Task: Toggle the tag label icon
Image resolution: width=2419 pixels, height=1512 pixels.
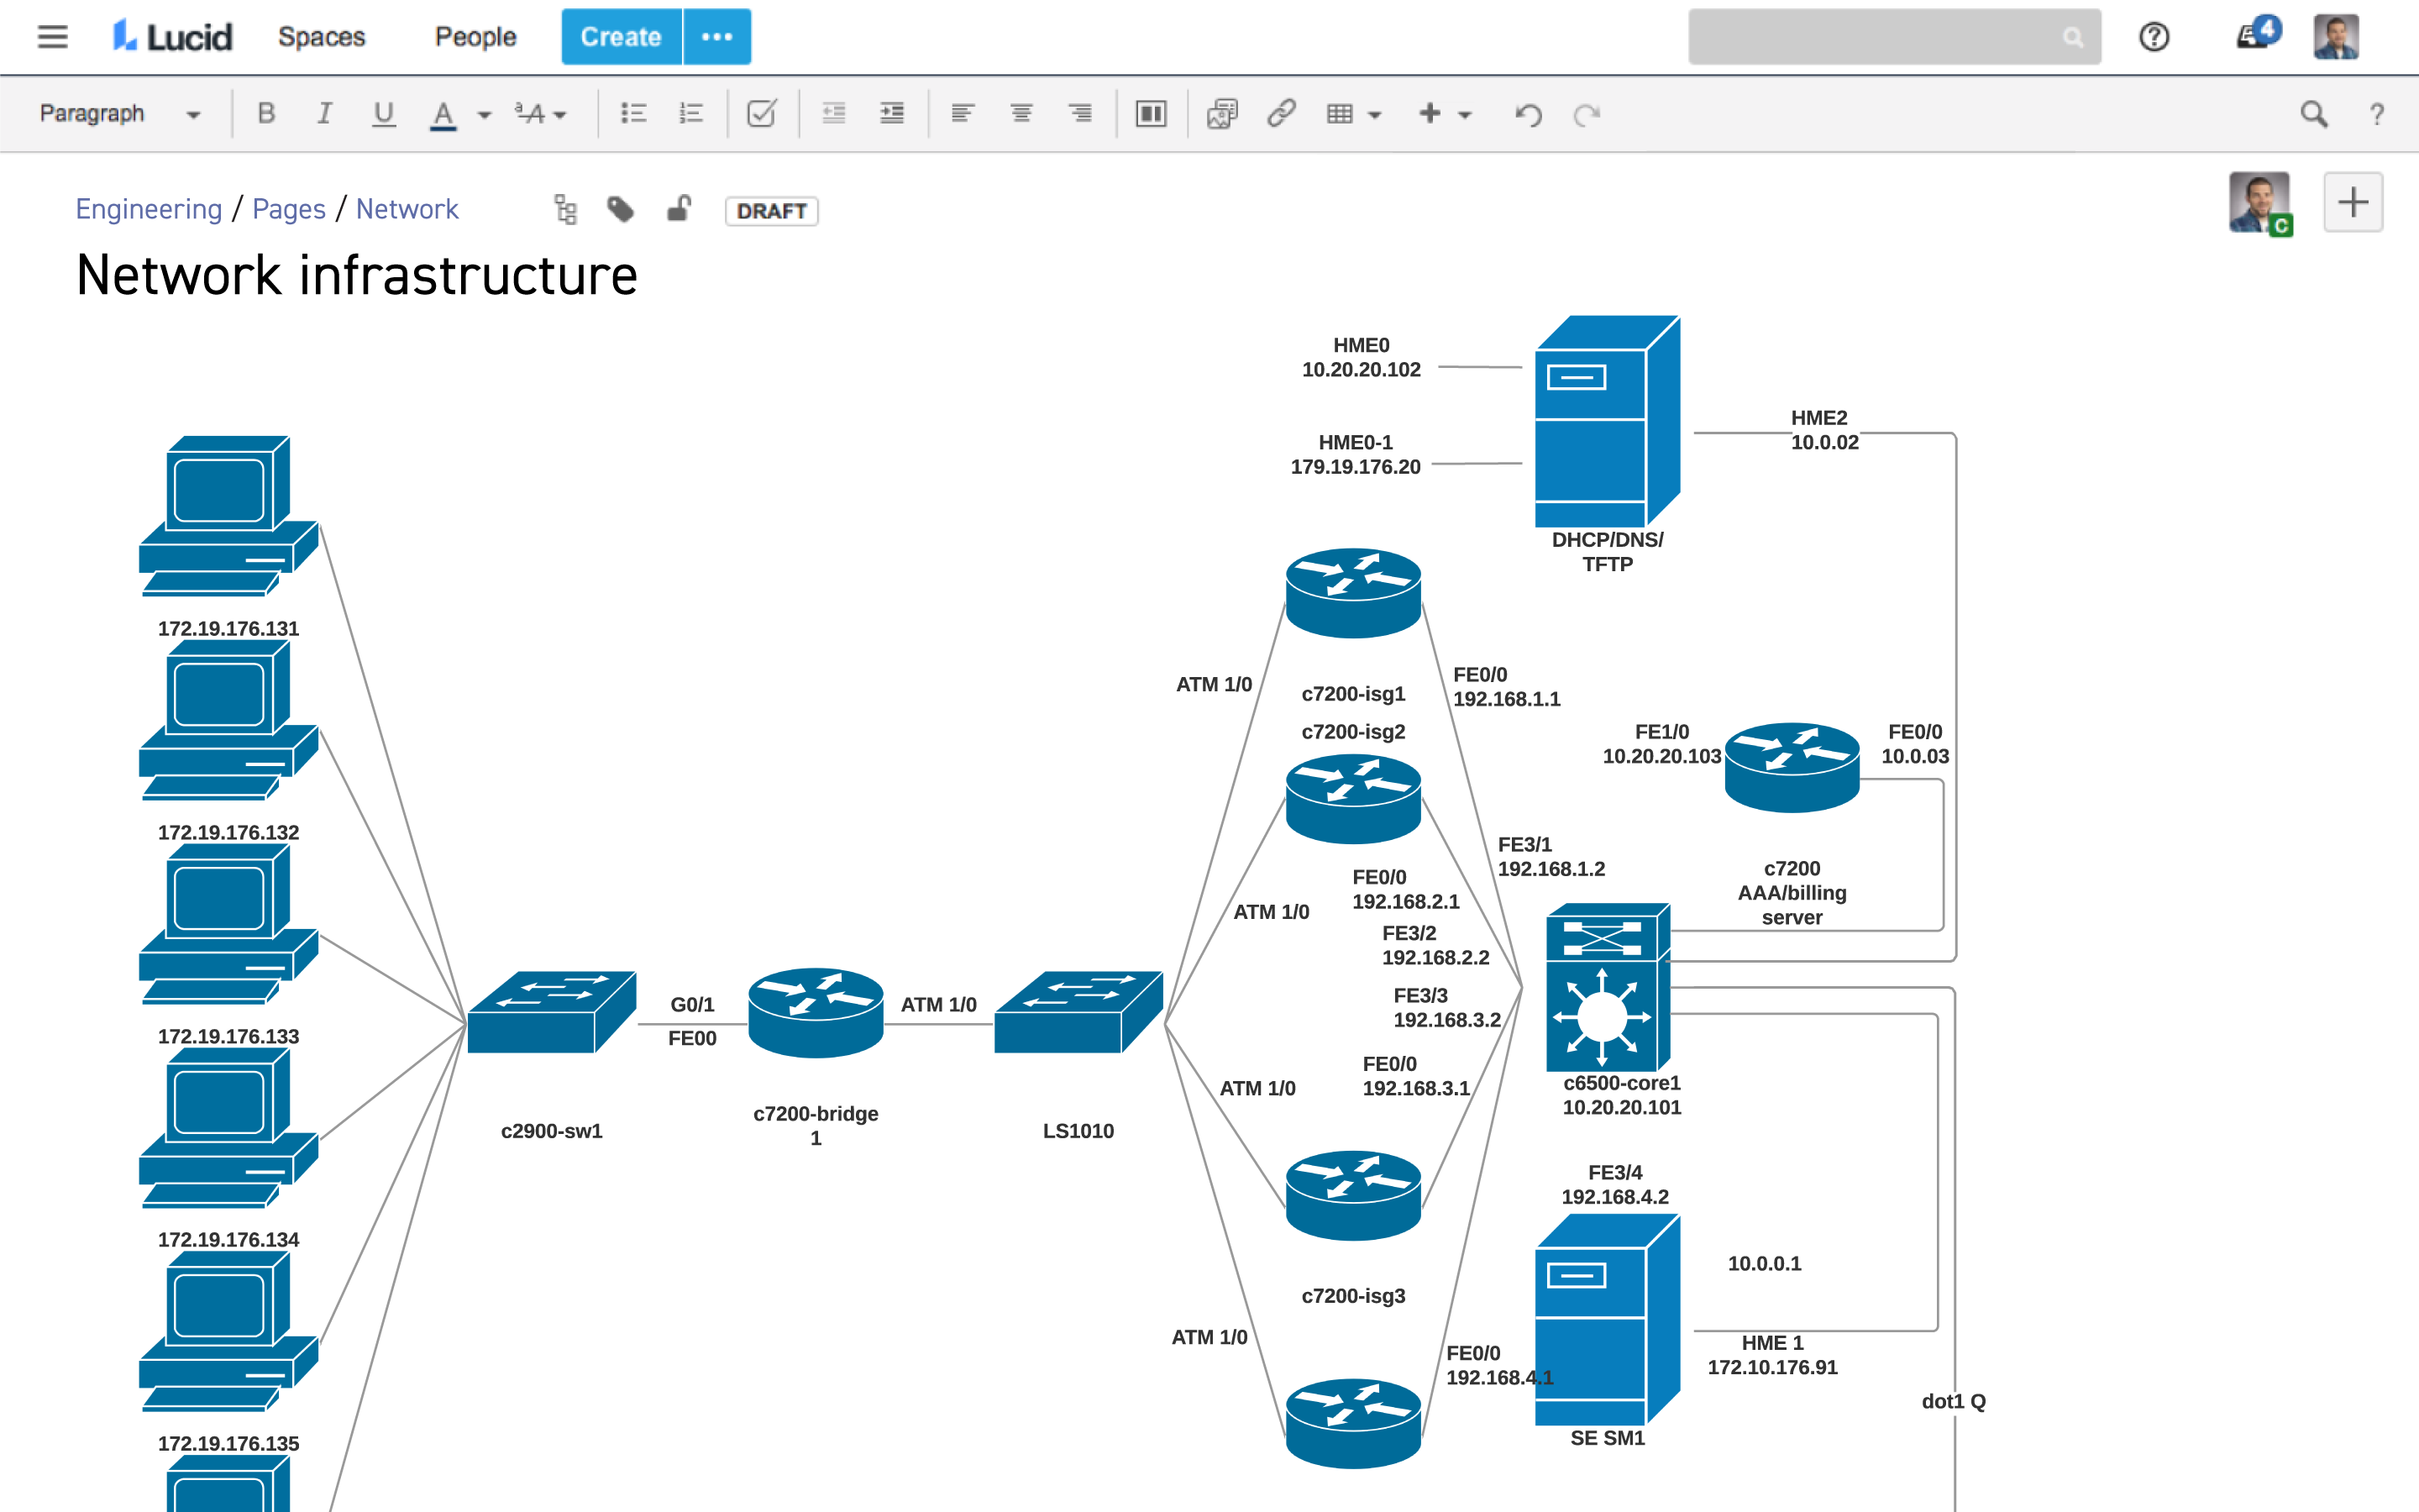Action: [x=622, y=211]
